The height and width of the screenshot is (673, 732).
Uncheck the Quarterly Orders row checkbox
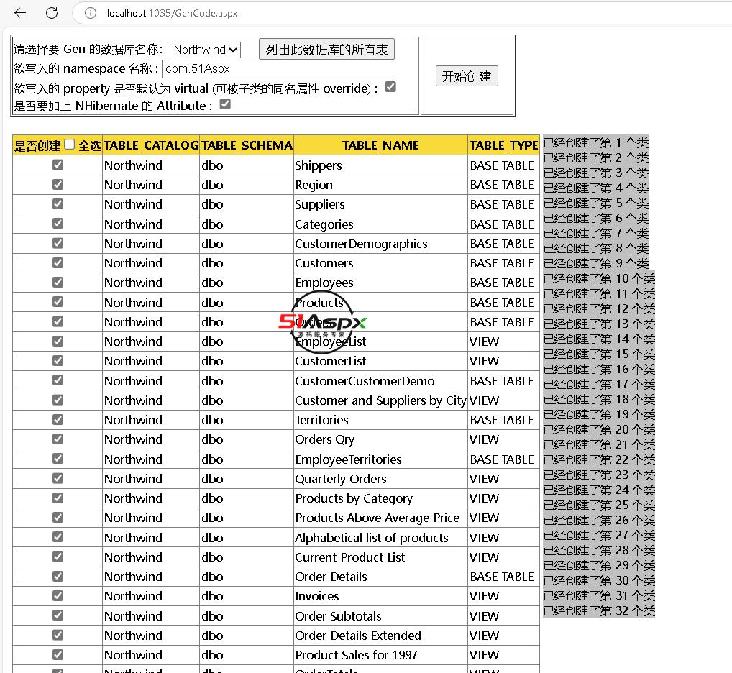click(x=58, y=478)
